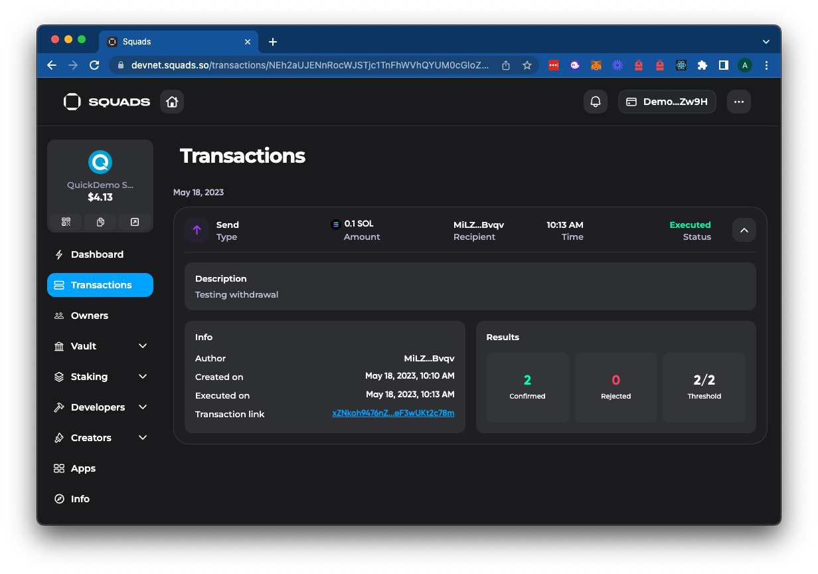
Task: Open the Extensions puzzle icon
Action: (702, 65)
